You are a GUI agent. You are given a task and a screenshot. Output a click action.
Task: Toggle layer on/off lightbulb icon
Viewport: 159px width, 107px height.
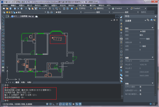click(x=7, y=12)
